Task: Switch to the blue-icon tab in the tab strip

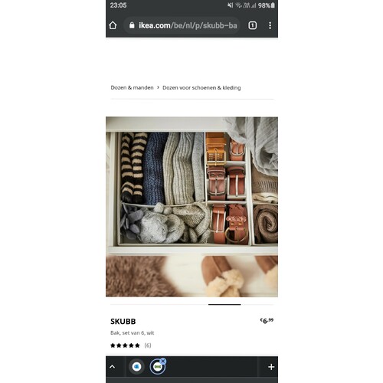Action: click(x=136, y=367)
